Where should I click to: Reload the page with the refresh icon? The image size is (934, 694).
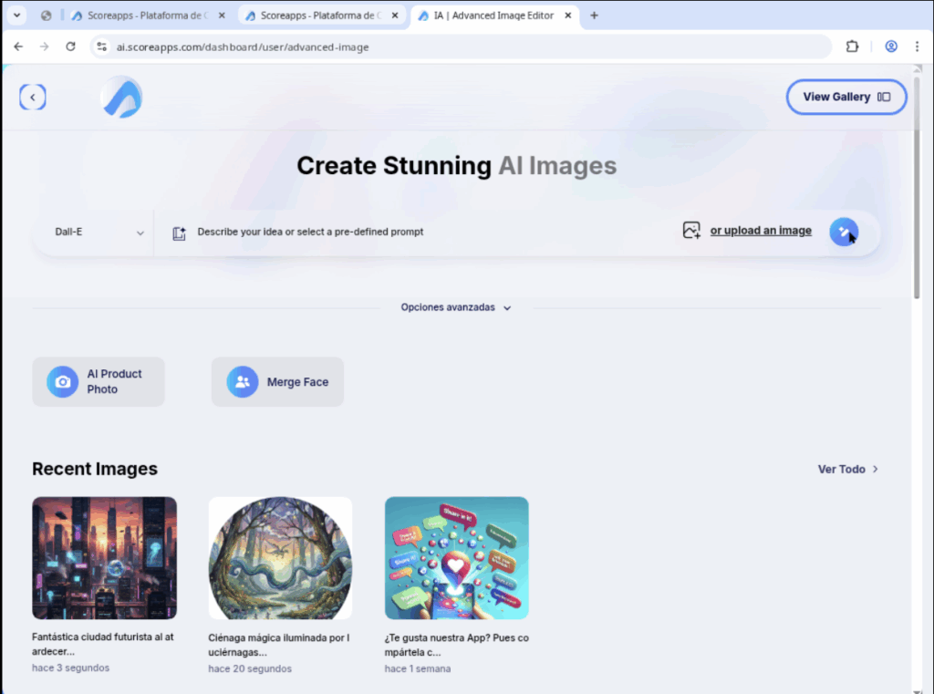point(70,47)
